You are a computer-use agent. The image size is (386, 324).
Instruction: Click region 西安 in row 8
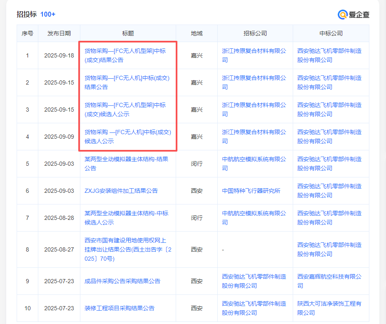[197, 249]
